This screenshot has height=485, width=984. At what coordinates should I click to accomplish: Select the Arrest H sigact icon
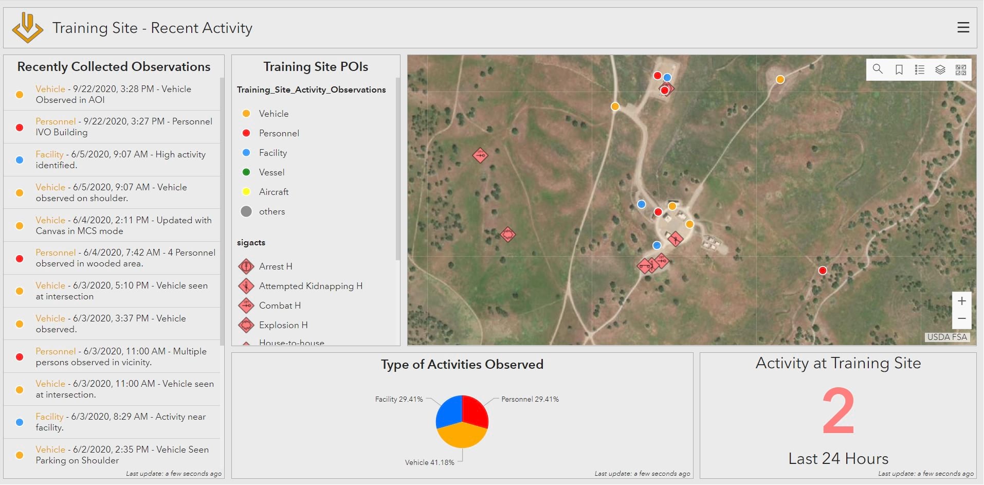(x=247, y=266)
